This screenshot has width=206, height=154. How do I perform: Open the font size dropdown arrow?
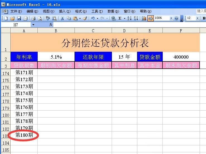tap(197, 18)
